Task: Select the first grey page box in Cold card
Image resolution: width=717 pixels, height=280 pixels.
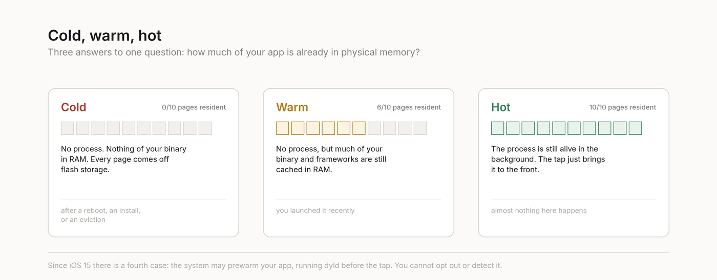Action: click(x=68, y=128)
